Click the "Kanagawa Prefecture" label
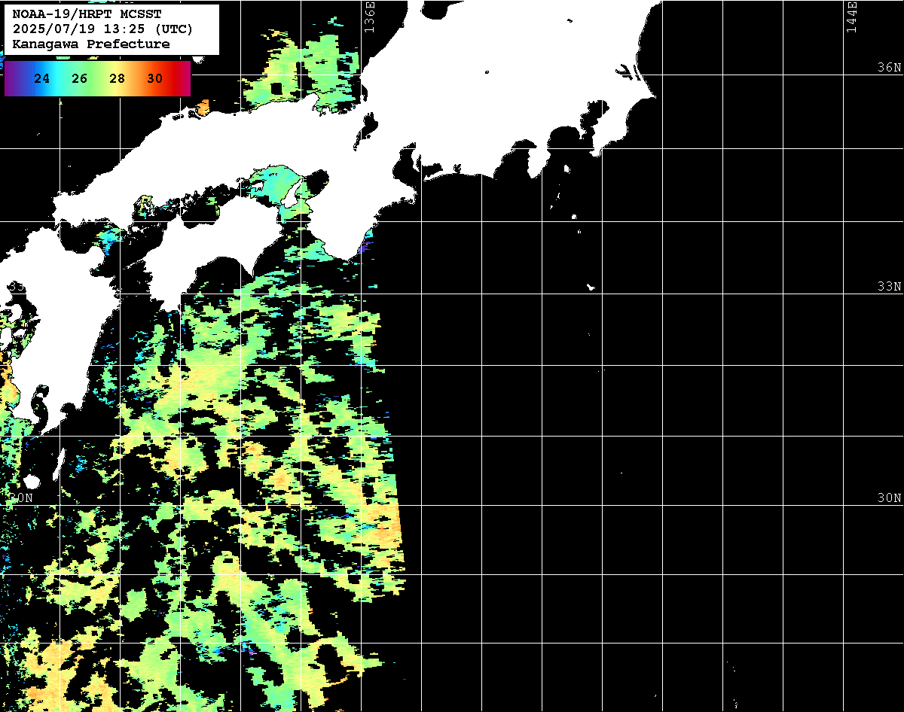Screen dimensions: 904x712 pyautogui.click(x=91, y=44)
